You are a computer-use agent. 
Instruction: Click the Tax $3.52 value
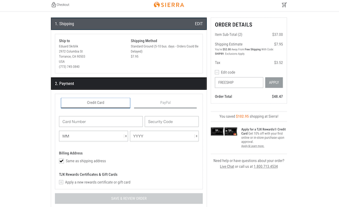(279, 63)
